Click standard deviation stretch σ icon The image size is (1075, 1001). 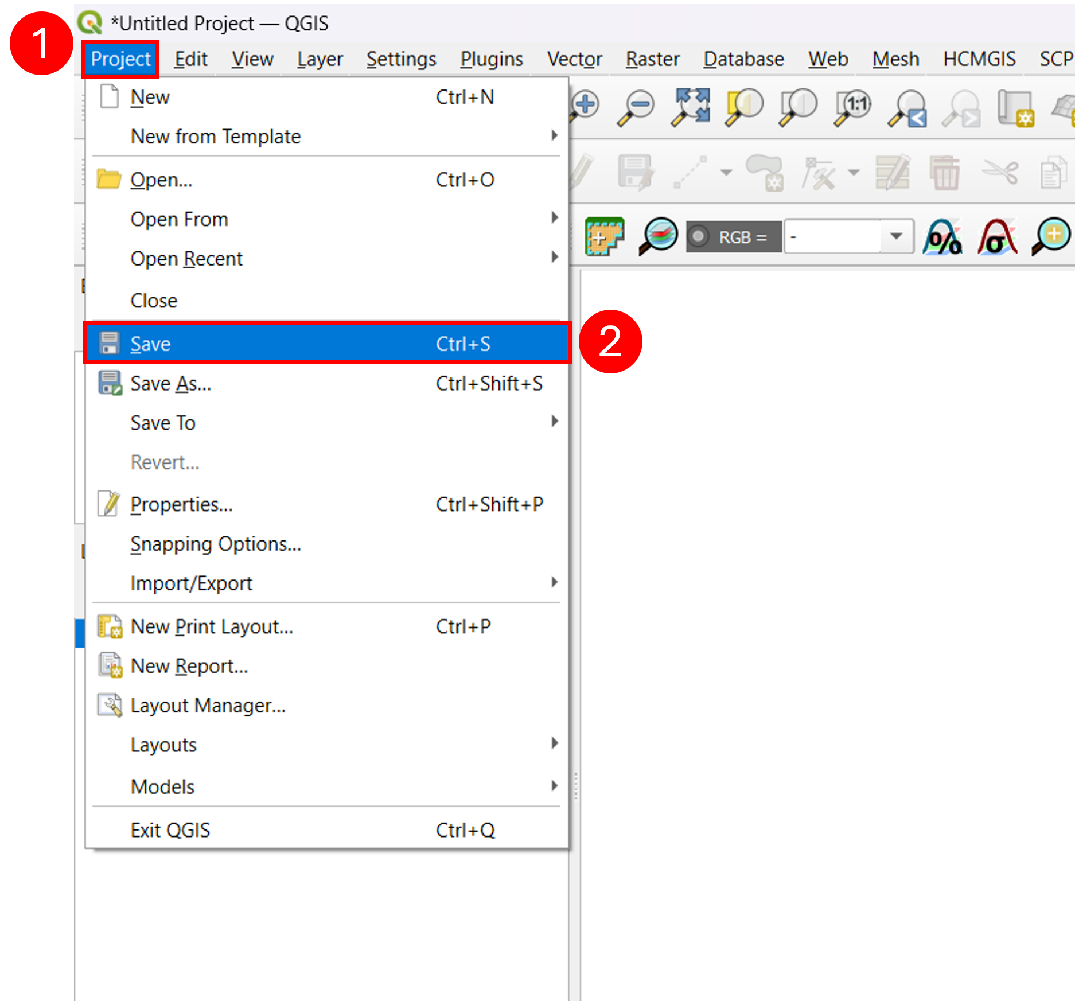997,236
